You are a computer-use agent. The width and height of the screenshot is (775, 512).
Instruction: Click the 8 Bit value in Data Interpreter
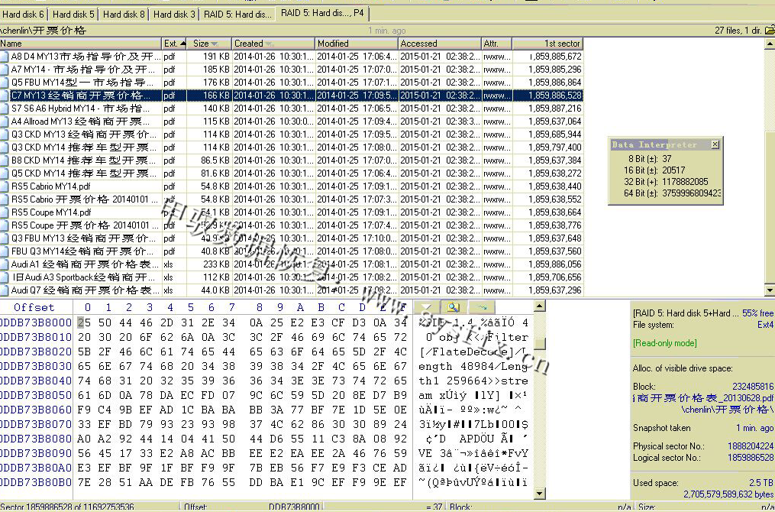click(x=667, y=159)
